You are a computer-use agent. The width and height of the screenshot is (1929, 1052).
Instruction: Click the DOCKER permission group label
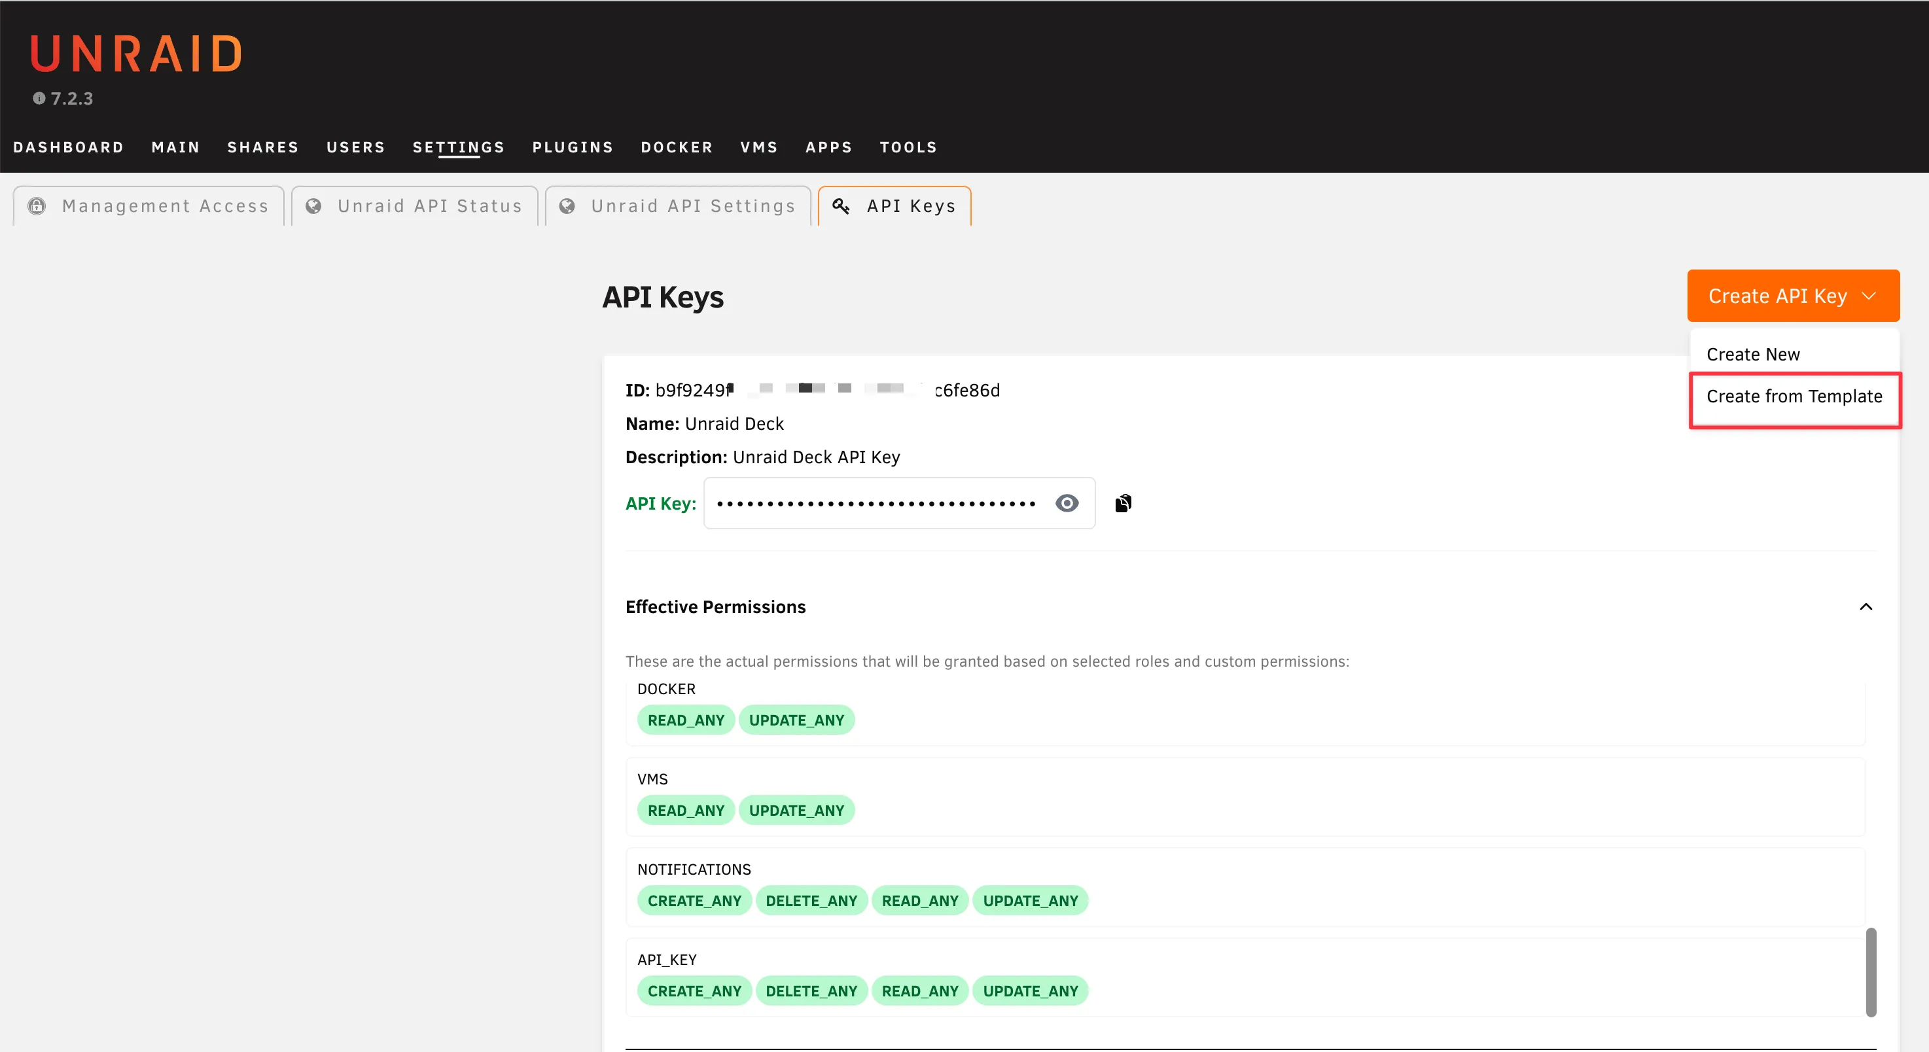point(665,689)
